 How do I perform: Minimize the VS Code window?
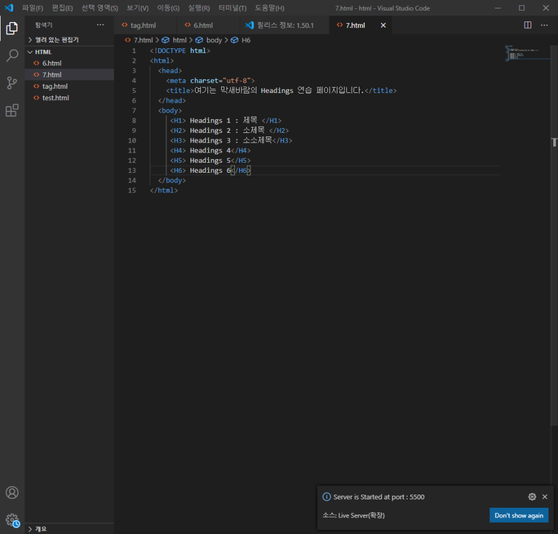tap(498, 8)
